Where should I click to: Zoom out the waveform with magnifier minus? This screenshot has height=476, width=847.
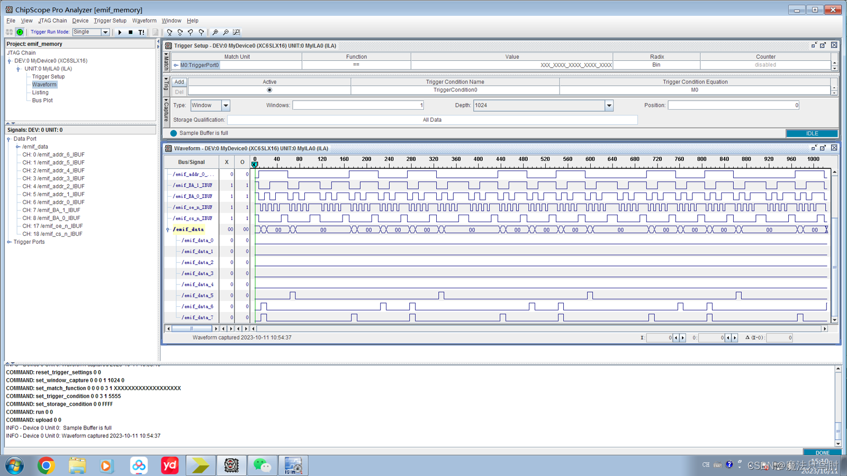(x=226, y=32)
